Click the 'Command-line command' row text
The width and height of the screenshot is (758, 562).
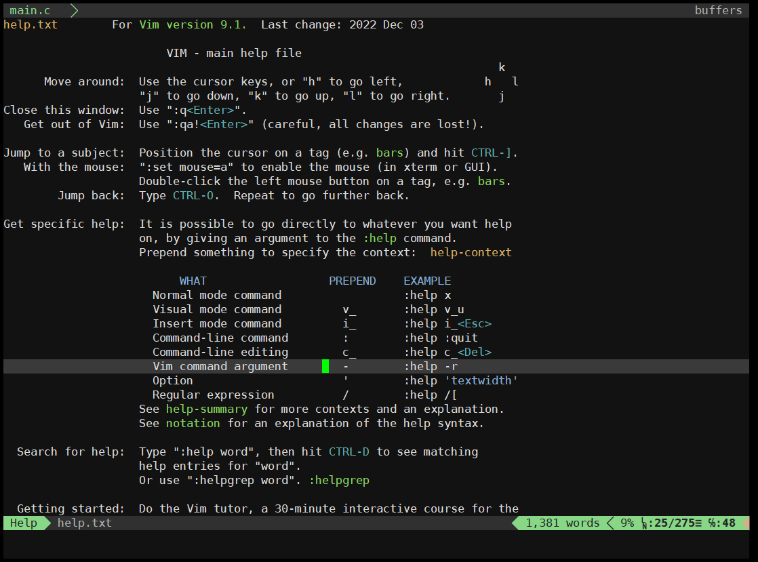220,338
